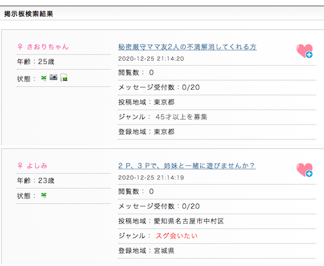Screen dimensions: 324x266
Task: Click メッセージ受付数：0/20 in さおりちゃん's post
Action: coord(159,87)
